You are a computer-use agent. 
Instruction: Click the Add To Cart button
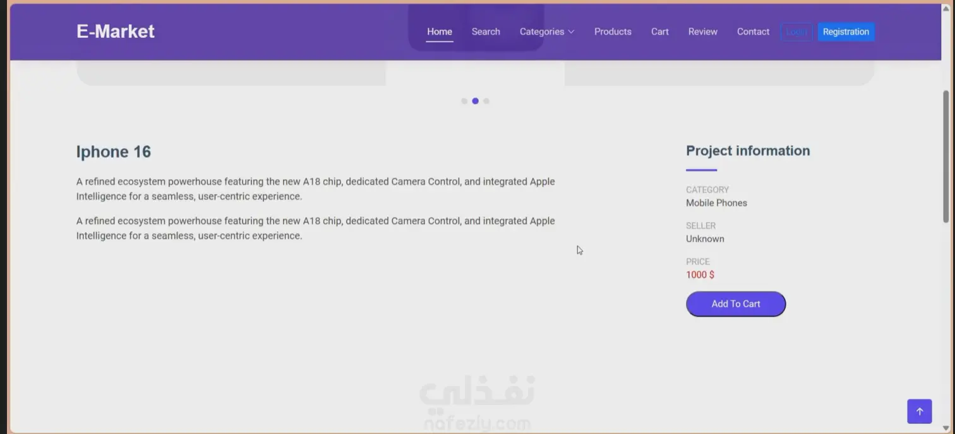[736, 304]
